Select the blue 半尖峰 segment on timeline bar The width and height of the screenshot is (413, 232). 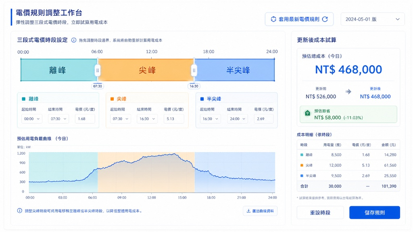pyautogui.click(x=234, y=70)
